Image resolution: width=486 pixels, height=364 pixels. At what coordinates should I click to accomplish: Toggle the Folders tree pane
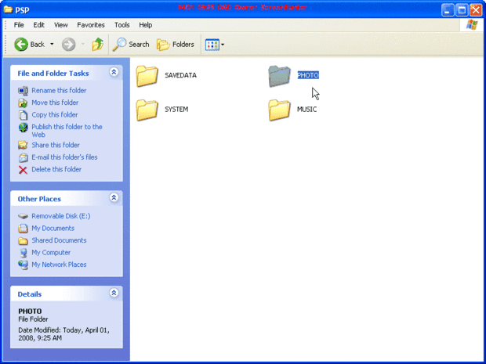click(x=176, y=45)
